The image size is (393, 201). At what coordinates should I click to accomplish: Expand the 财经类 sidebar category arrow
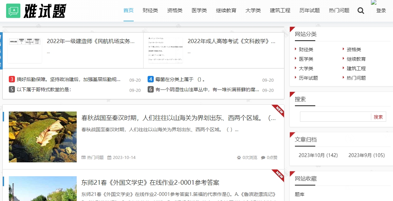[296, 49]
